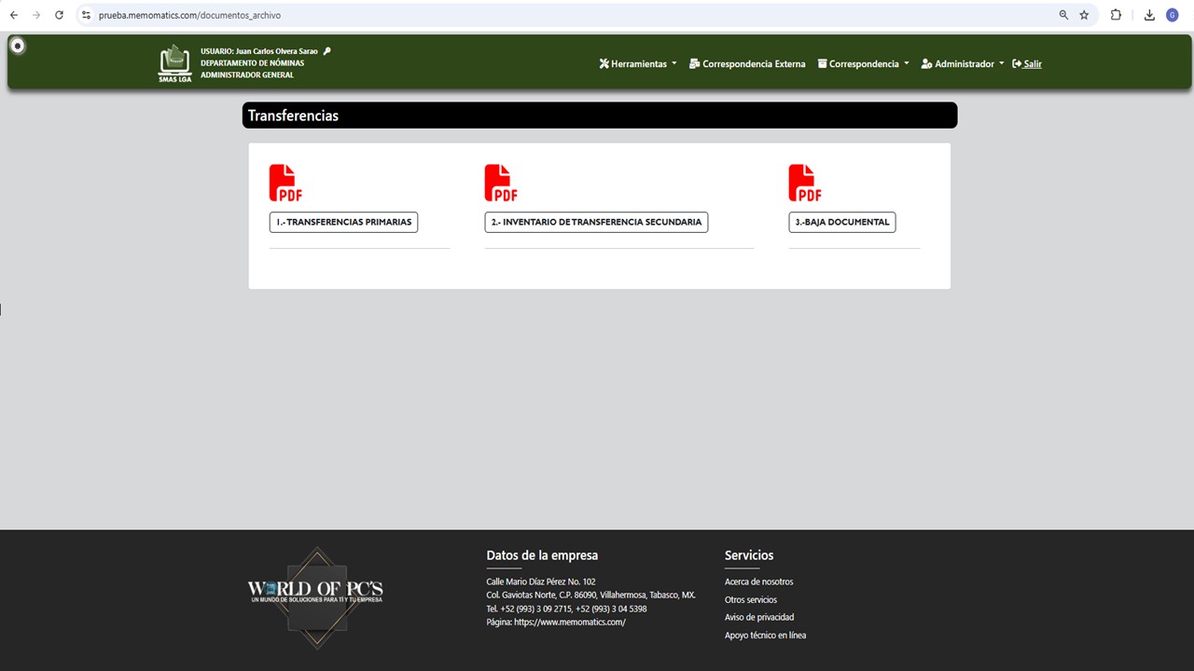This screenshot has width=1194, height=671.
Task: Click the round toggle at top-left corner
Action: (17, 46)
